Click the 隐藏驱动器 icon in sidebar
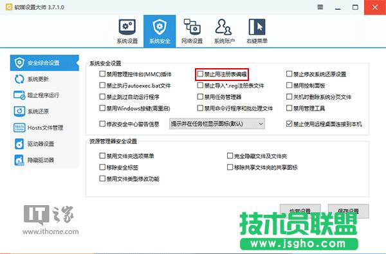The height and width of the screenshot is (254, 386). tap(19, 160)
